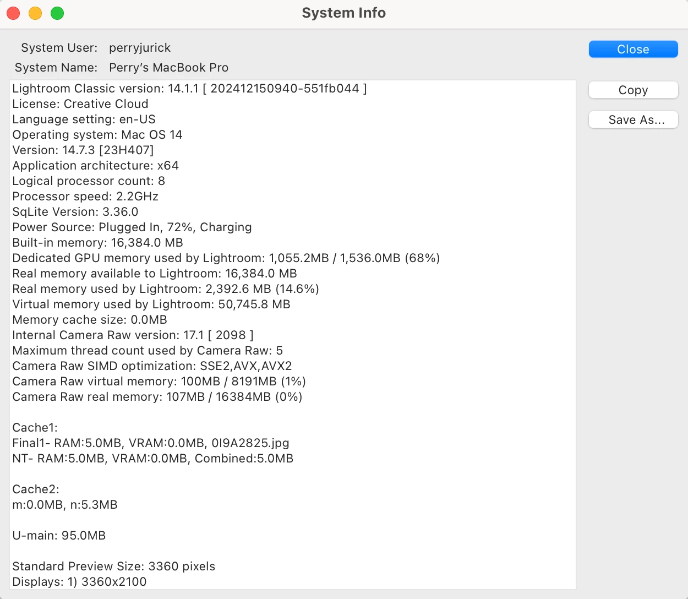Click the green zoom window button
Screen dimensions: 688x599
57,13
